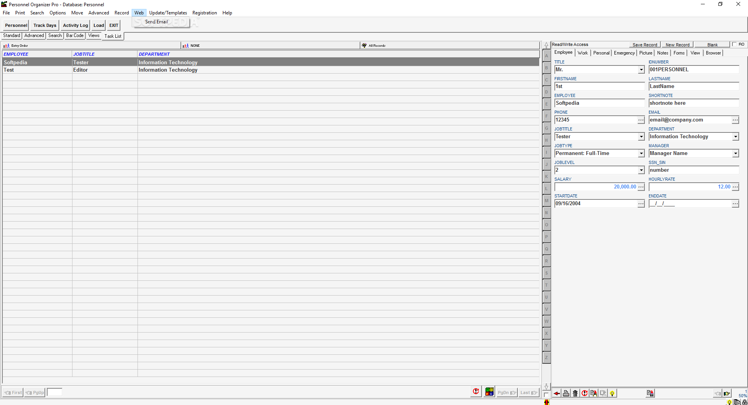Click refresh icon in record toolbar
This screenshot has width=748, height=405.
coord(584,393)
